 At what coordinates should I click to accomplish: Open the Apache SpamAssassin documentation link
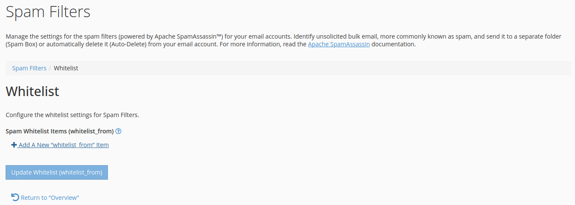[339, 44]
